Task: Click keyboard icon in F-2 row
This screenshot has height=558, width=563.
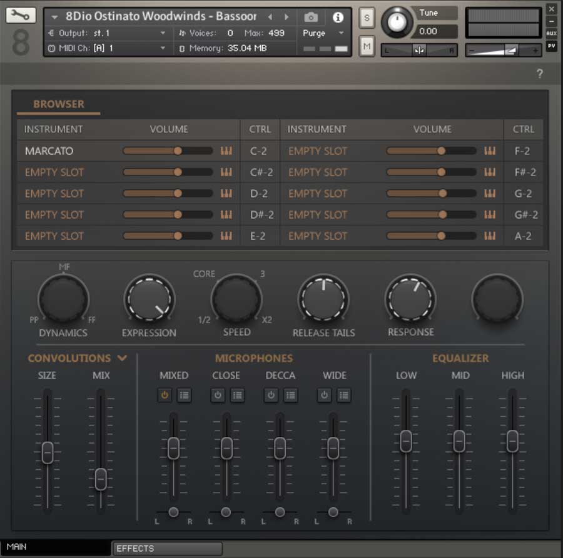Action: point(490,151)
